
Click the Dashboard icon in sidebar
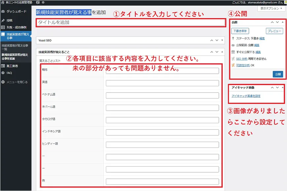click(3, 11)
